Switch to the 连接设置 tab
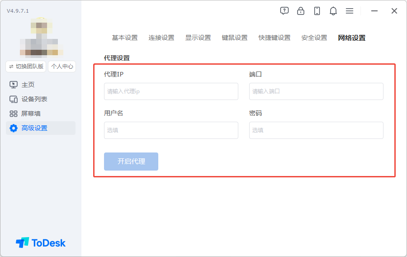This screenshot has width=407, height=257. pyautogui.click(x=161, y=38)
